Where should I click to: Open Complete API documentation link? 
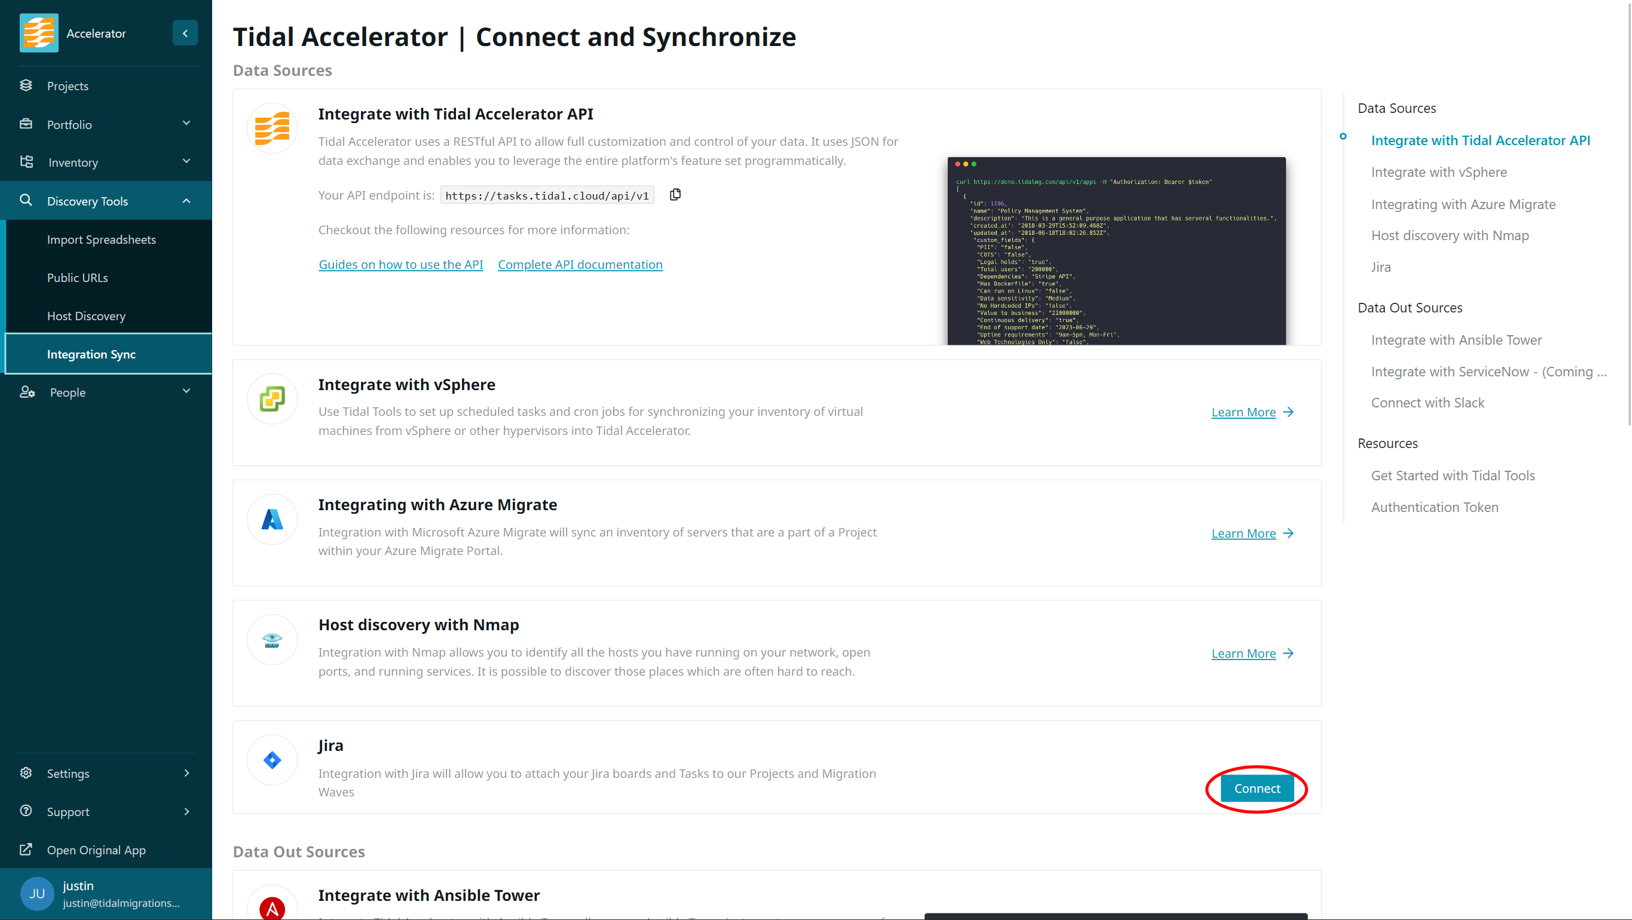coord(580,265)
